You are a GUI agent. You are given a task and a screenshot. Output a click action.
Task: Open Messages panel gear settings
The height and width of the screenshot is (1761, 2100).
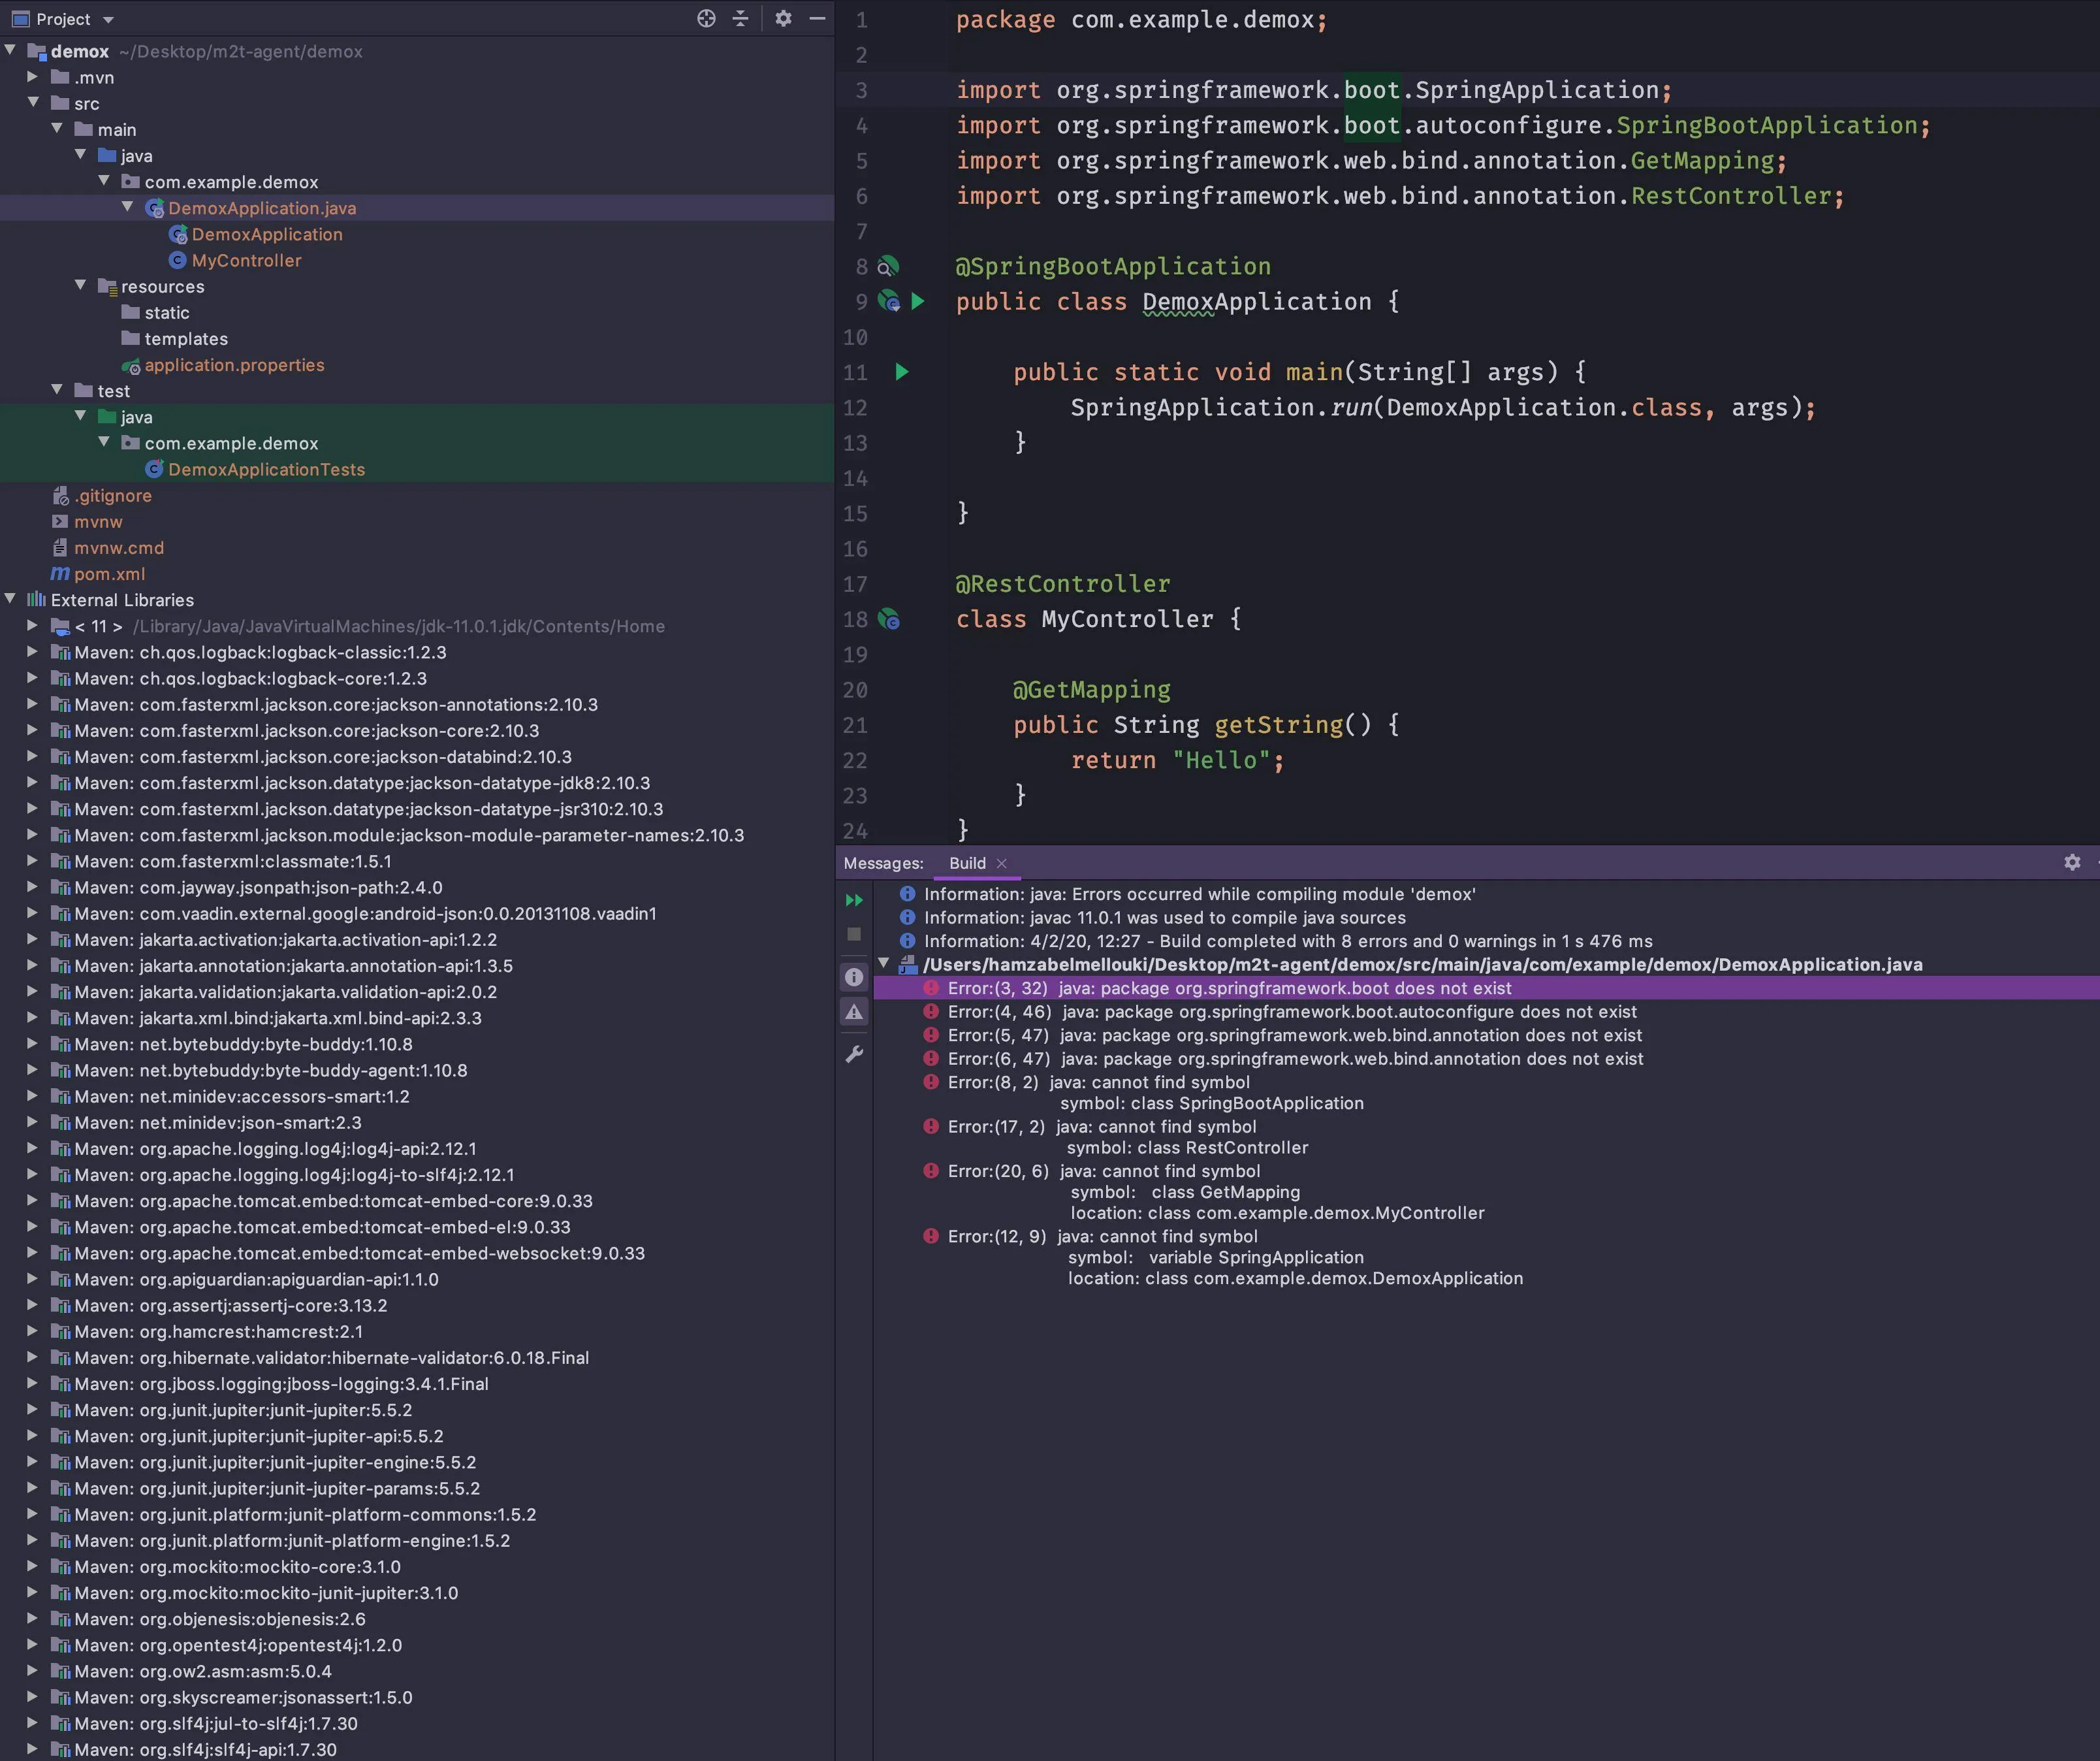point(2072,862)
